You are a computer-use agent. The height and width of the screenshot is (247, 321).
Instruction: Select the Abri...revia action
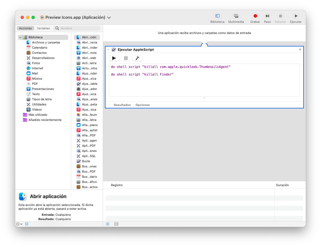pos(87,42)
